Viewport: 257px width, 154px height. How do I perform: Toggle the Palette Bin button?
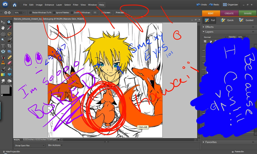click(238, 152)
